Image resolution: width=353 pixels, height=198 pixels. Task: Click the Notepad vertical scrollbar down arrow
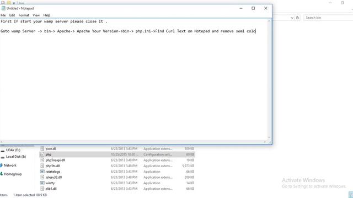coord(269,137)
